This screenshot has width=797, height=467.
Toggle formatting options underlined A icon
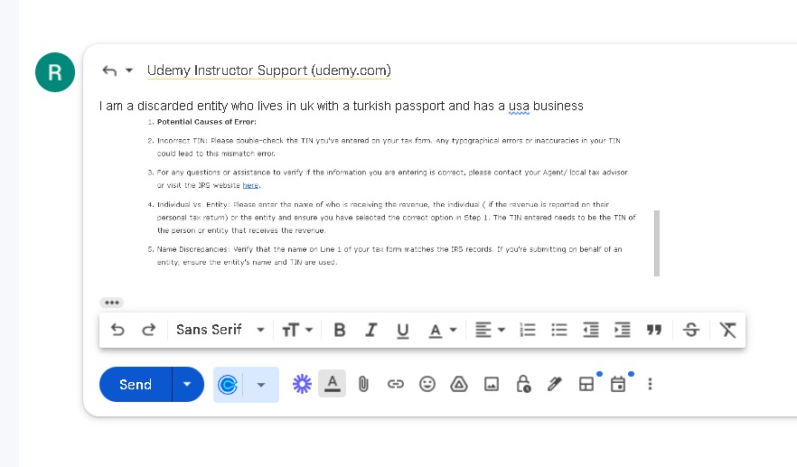(332, 384)
